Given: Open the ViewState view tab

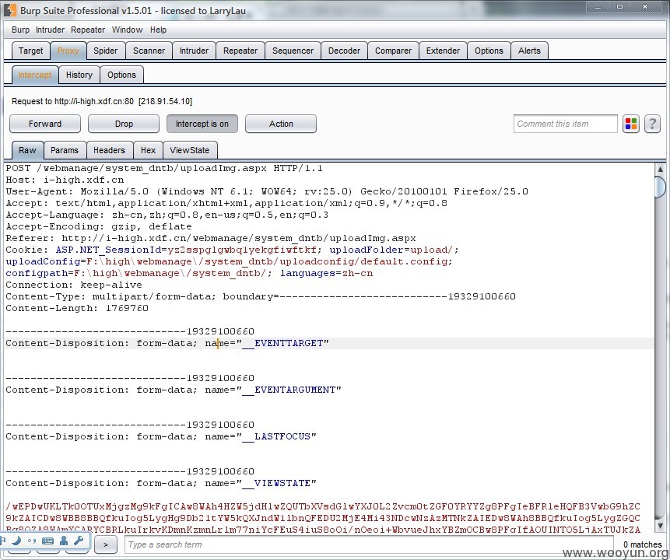Looking at the screenshot, I should [190, 150].
